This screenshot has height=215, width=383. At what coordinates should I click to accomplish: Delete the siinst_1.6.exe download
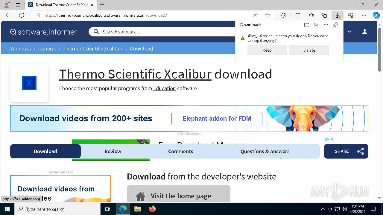coord(309,50)
